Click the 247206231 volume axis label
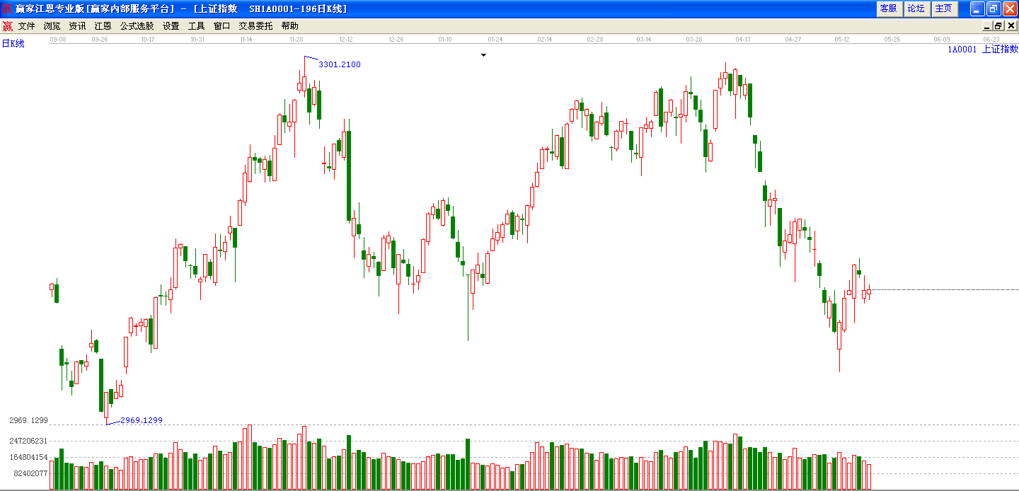1019x491 pixels. pos(28,441)
